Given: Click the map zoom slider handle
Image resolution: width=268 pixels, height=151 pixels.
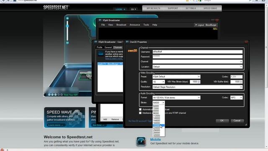Looking at the screenshot, I should click(67, 26).
